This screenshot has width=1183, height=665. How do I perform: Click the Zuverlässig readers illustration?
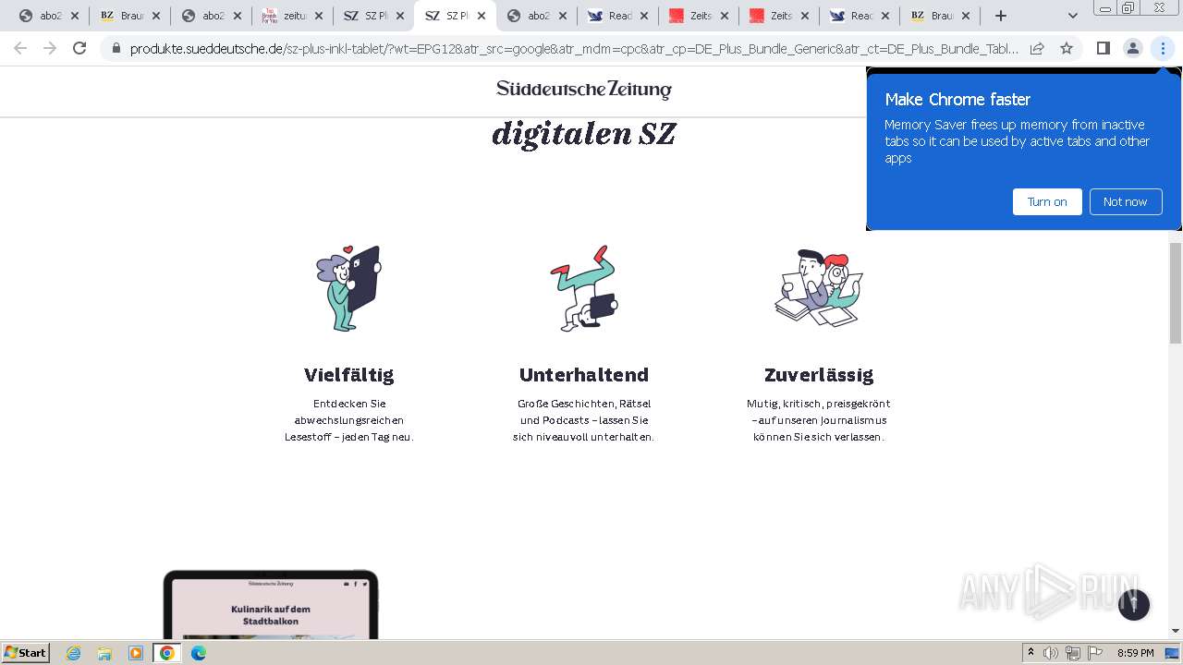click(819, 288)
